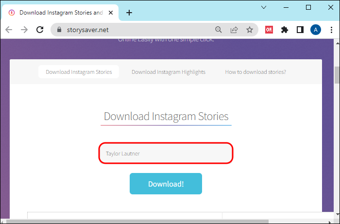Click the Download Instagram Stories heading
This screenshot has width=340, height=224.
click(x=166, y=116)
